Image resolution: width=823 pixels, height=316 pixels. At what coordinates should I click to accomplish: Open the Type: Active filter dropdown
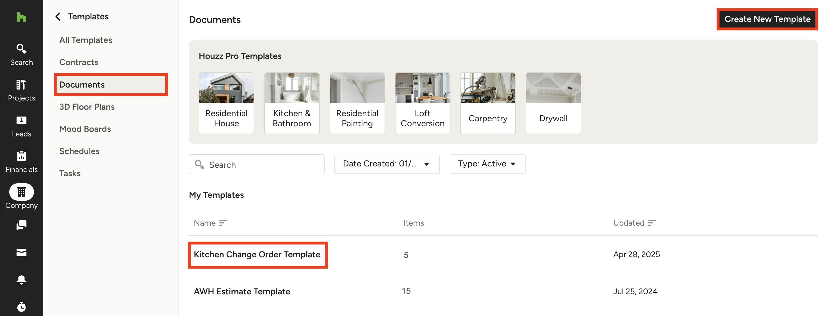[488, 164]
